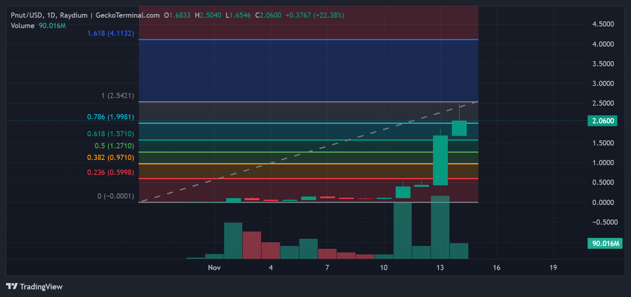Click the 2.5000 price axis label
Image resolution: width=631 pixels, height=297 pixels.
coord(603,103)
